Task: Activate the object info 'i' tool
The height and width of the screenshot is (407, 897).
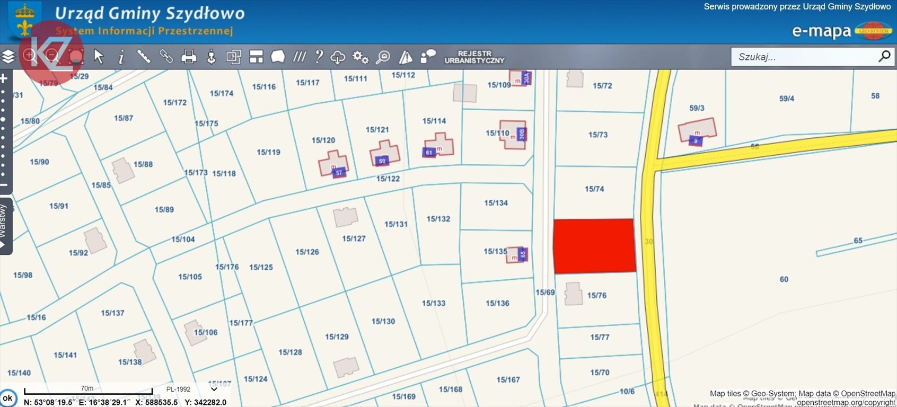Action: click(121, 56)
